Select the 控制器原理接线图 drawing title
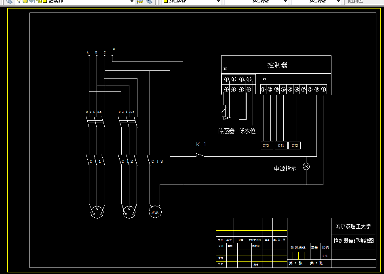This screenshot has height=274, width=384. [x=354, y=241]
